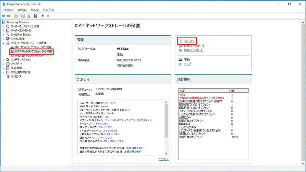Viewport: 306px width, 172px height.
Task: Click the value 47515 in statistics
Action: pyautogui.click(x=235, y=137)
